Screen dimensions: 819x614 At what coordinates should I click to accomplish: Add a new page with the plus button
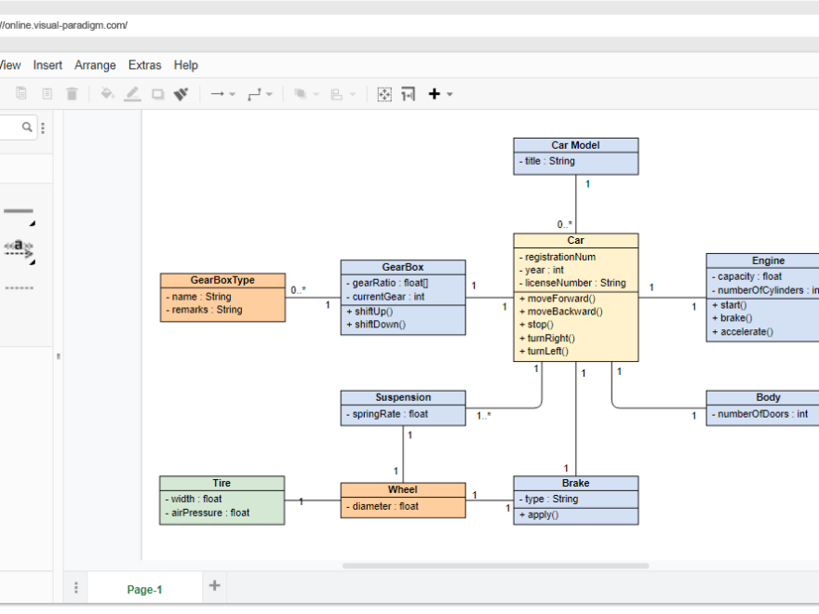coord(214,586)
